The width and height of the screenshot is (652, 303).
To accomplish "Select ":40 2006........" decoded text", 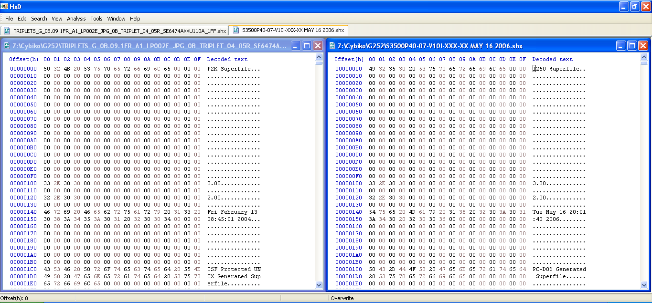I will click(x=559, y=219).
